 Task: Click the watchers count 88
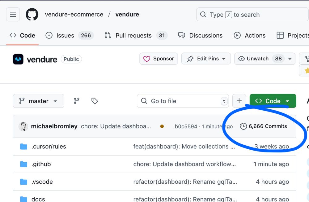tap(278, 59)
